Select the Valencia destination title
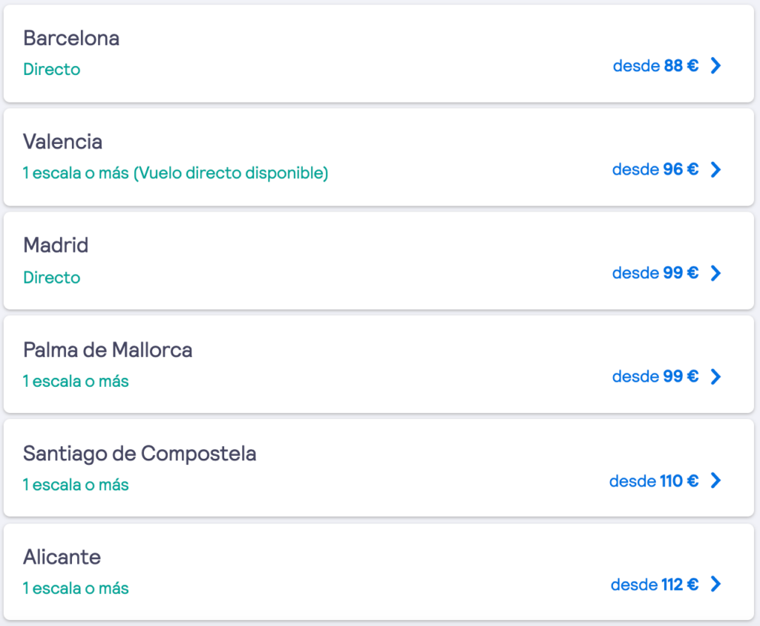The height and width of the screenshot is (626, 760). click(x=62, y=142)
